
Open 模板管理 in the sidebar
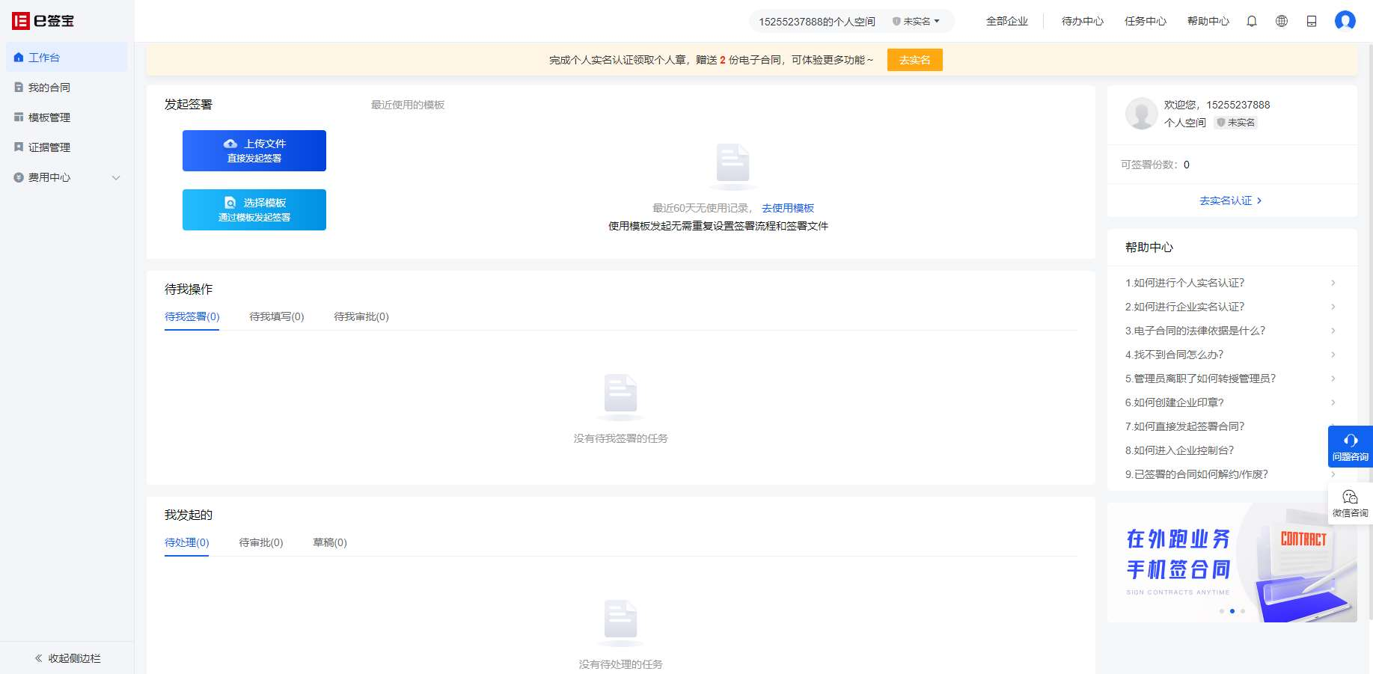67,117
